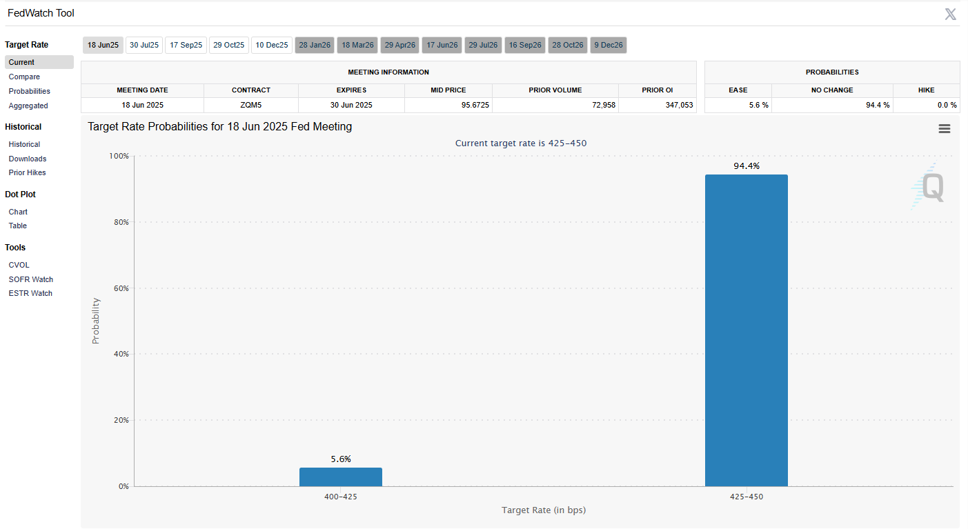Open Dot Plot Table link
This screenshot has width=968, height=529.
pyautogui.click(x=18, y=226)
